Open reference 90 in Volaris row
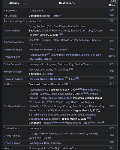Viewport: 120px width, 150px height. coord(112,148)
